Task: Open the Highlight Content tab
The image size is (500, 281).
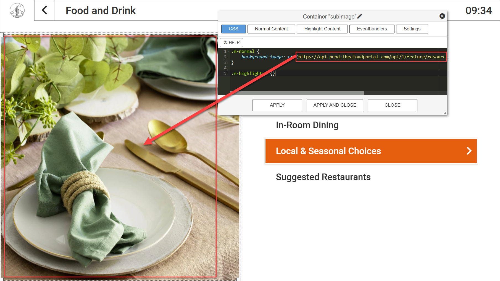Action: pos(322,29)
